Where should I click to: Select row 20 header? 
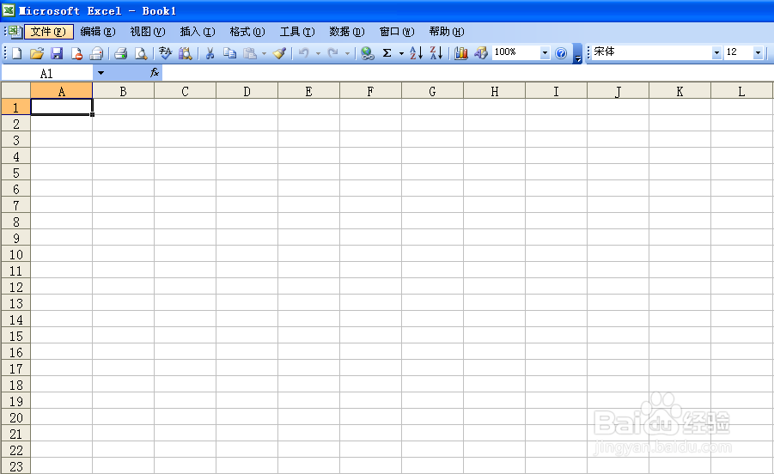15,417
